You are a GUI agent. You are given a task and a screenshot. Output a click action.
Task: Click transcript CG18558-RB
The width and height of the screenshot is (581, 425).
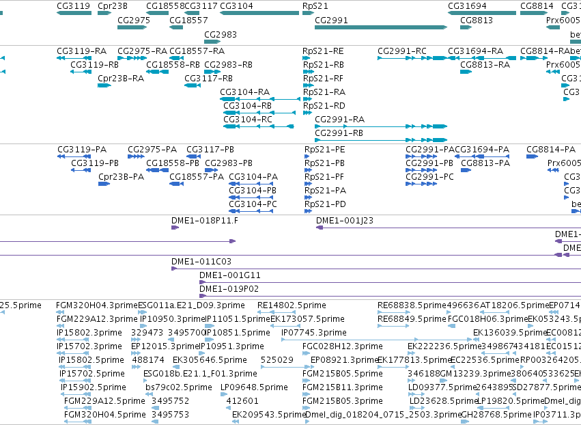pyautogui.click(x=158, y=72)
